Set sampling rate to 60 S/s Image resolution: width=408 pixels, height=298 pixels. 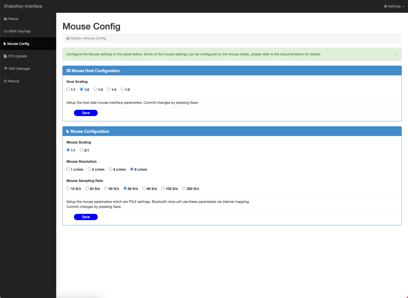tap(125, 188)
